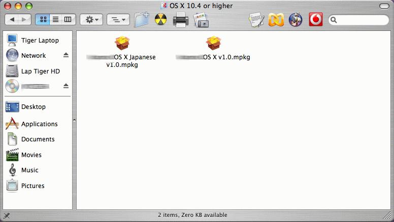This screenshot has width=394, height=222.
Task: Select the OS X Japanese v1.0.mpkg package icon
Action: pos(122,43)
